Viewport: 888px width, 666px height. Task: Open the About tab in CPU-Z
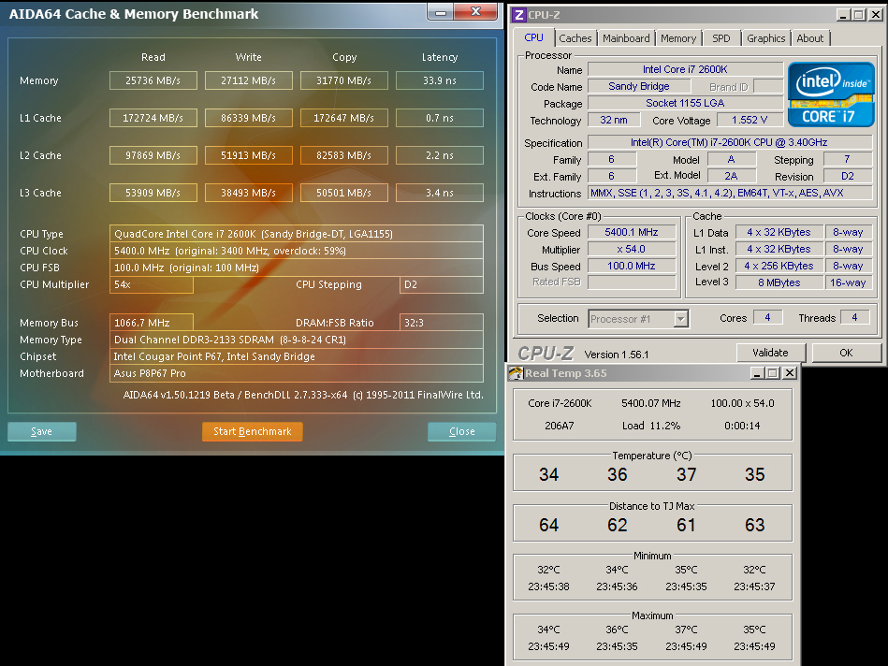(x=809, y=38)
